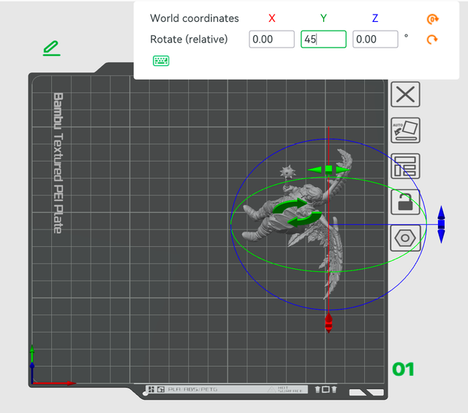Click the Z rotation input field
This screenshot has width=468, height=413.
(375, 39)
